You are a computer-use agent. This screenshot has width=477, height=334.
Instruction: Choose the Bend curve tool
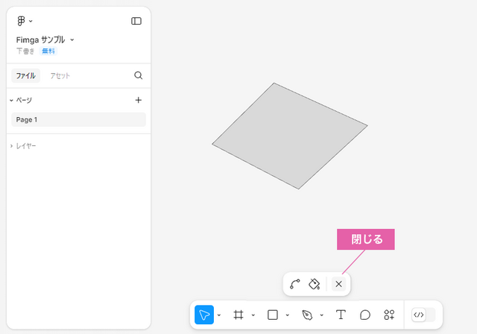(x=295, y=284)
